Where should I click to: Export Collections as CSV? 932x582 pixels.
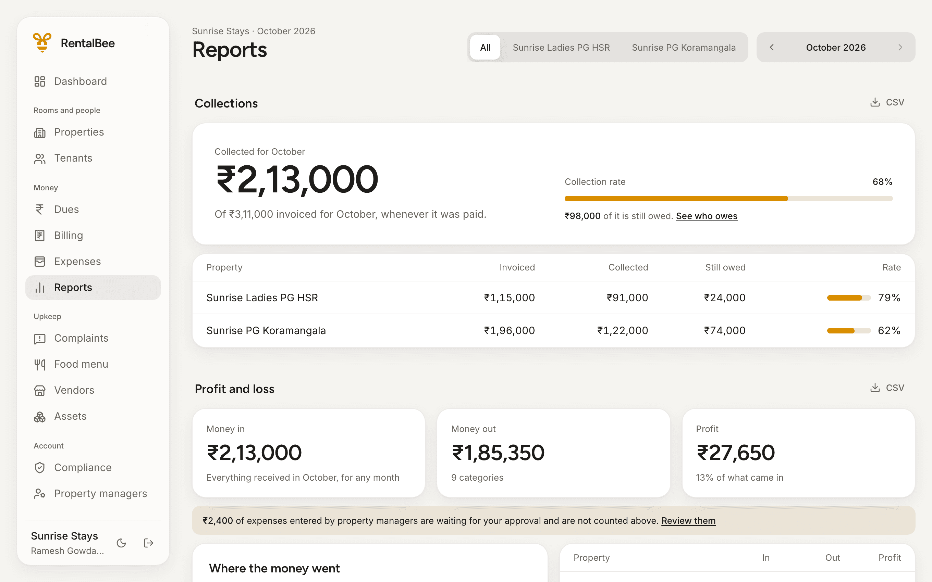click(887, 102)
